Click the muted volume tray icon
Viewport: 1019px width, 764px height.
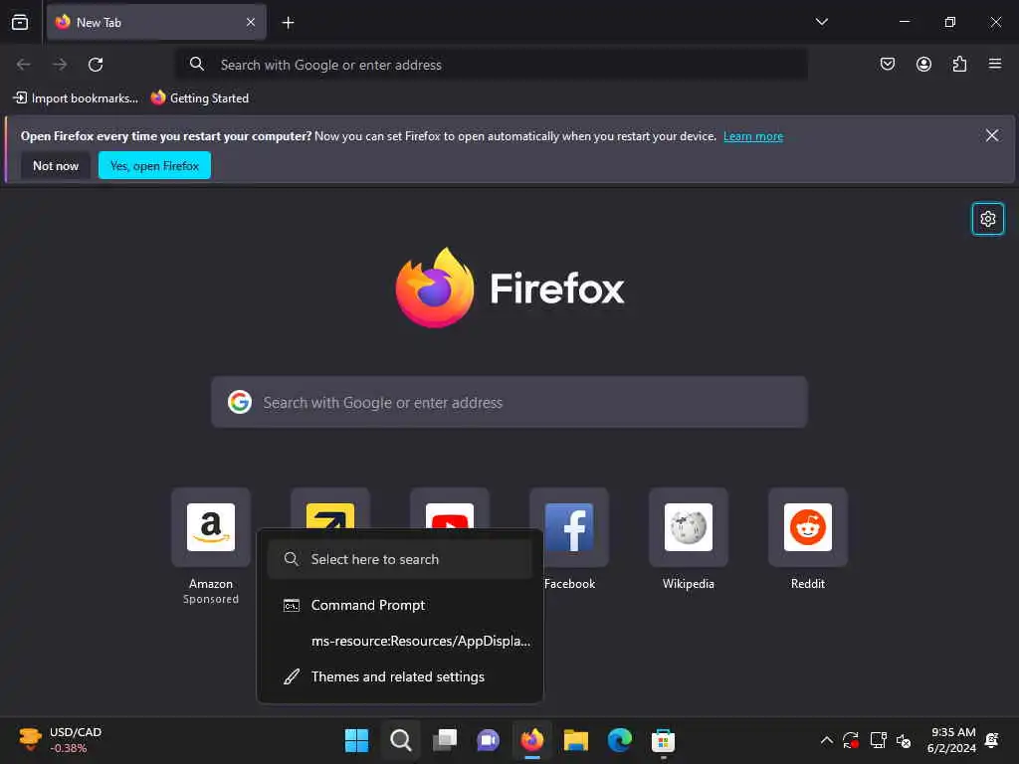click(904, 740)
